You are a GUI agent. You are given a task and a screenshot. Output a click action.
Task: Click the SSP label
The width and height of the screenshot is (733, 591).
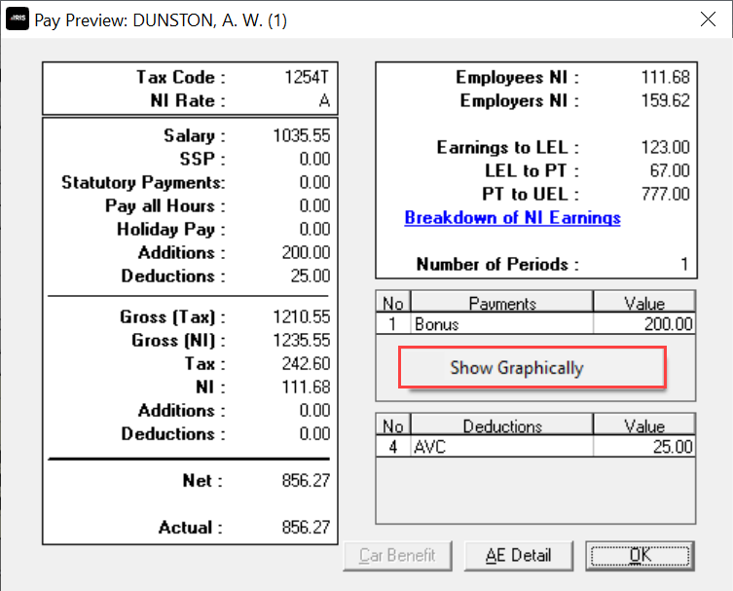click(x=202, y=159)
